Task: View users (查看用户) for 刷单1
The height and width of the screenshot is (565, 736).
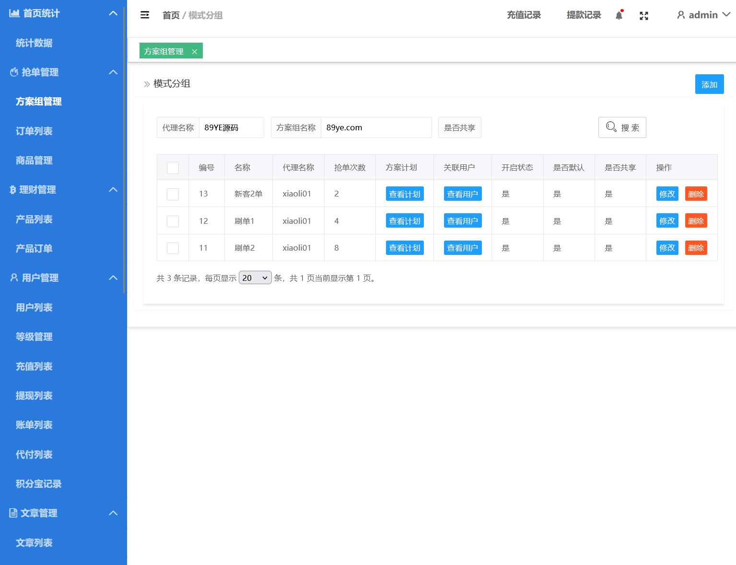Action: click(463, 221)
